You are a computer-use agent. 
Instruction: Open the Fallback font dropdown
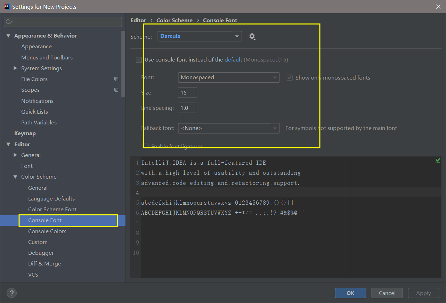pos(229,128)
